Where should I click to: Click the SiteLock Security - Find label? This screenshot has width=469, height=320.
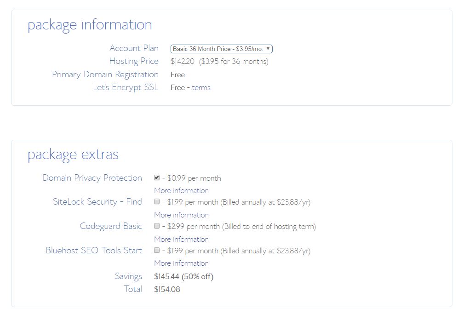coord(97,202)
